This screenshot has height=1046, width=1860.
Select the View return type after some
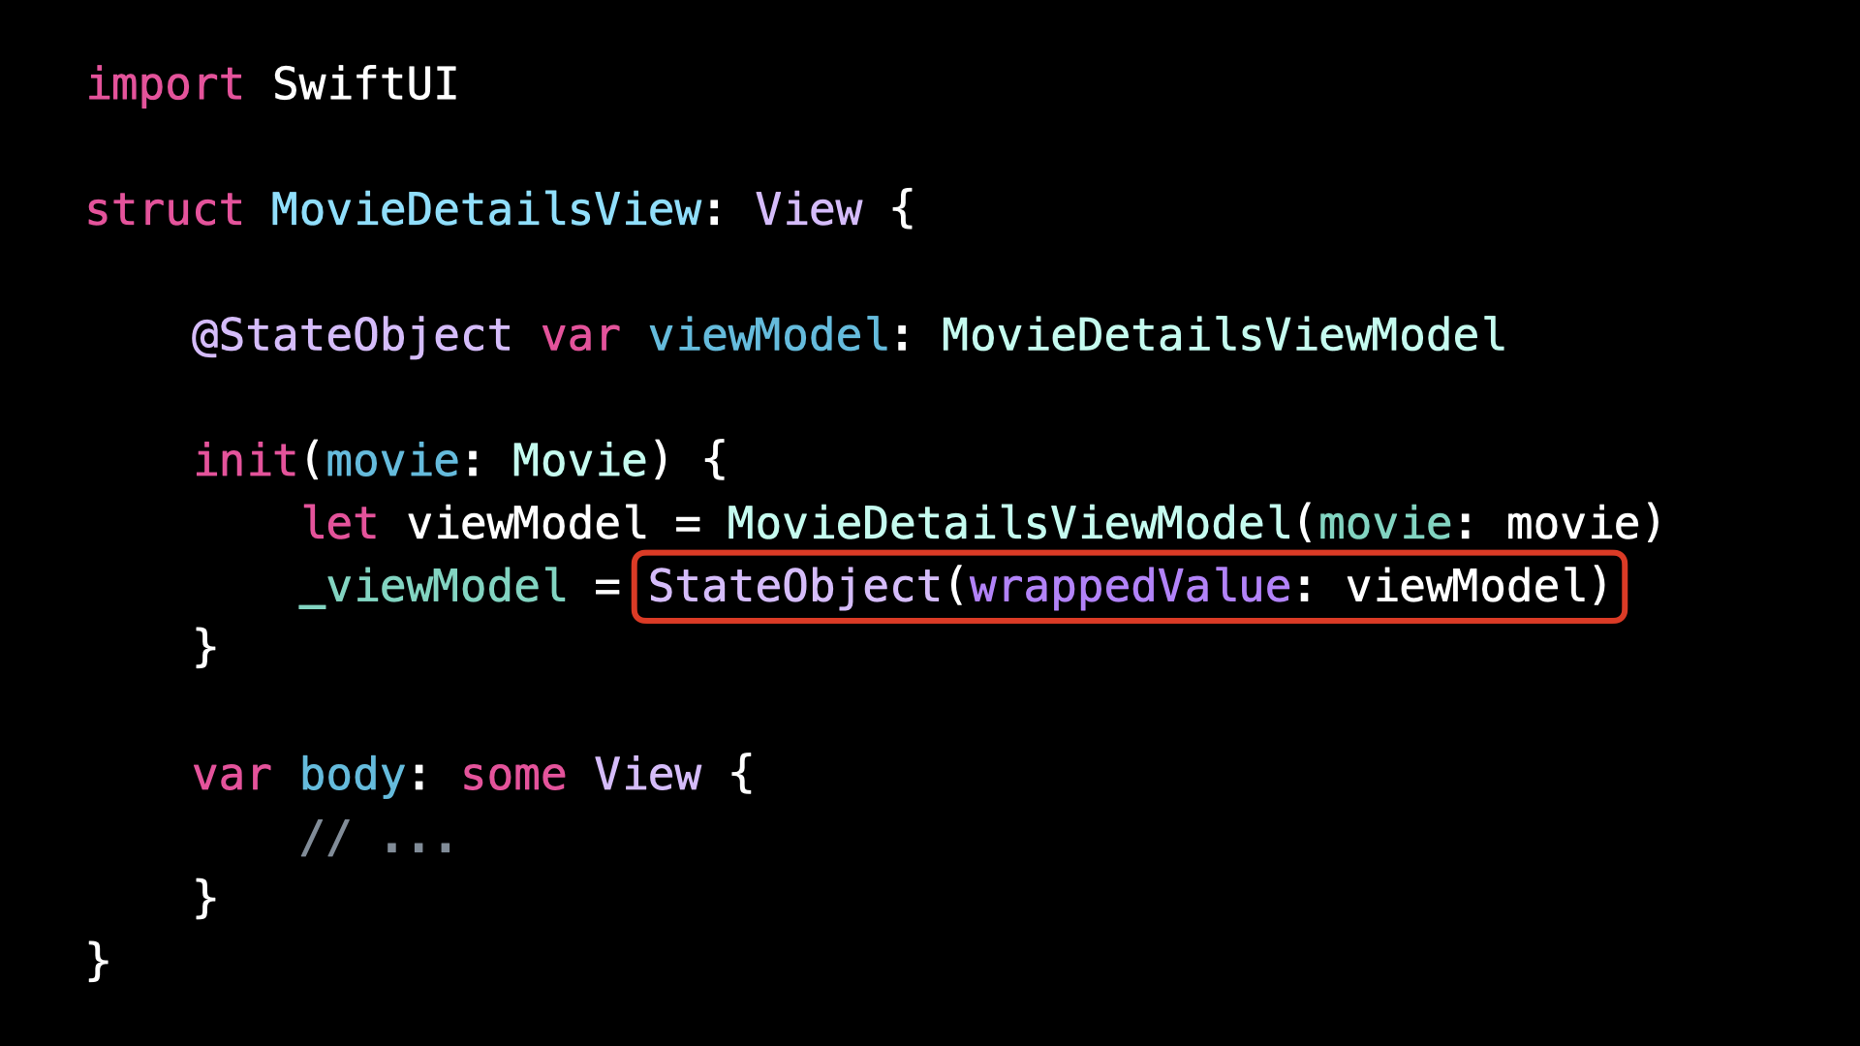tap(648, 775)
